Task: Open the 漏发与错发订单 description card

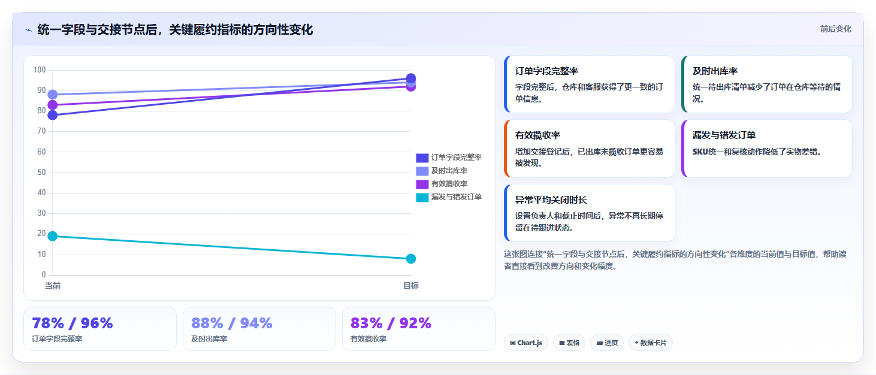Action: click(767, 149)
